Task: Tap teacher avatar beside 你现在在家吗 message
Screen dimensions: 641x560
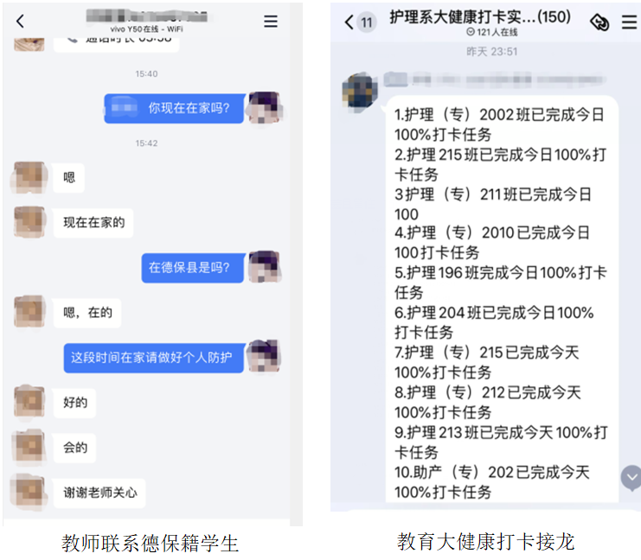Action: pos(265,108)
